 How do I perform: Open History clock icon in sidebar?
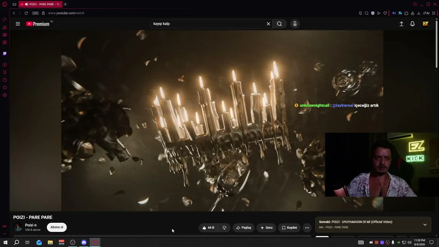[5, 80]
